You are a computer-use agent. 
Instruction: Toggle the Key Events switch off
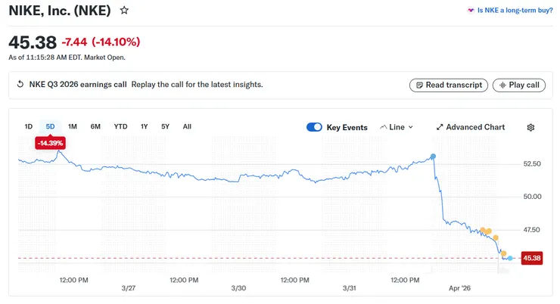pyautogui.click(x=314, y=127)
